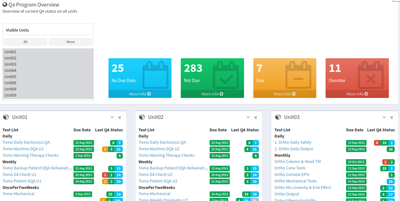400x201 pixels.
Task: Click the orange Due calendar minus icon
Action: coord(298,75)
